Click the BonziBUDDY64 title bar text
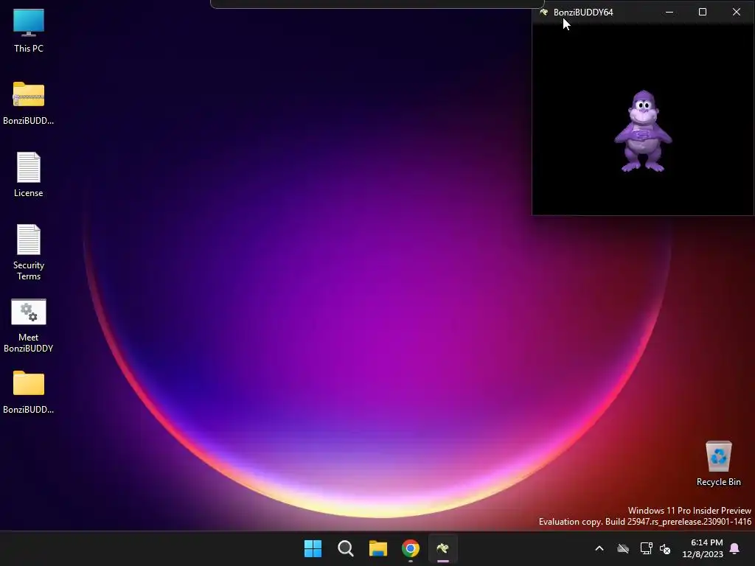The height and width of the screenshot is (566, 755). [x=583, y=12]
